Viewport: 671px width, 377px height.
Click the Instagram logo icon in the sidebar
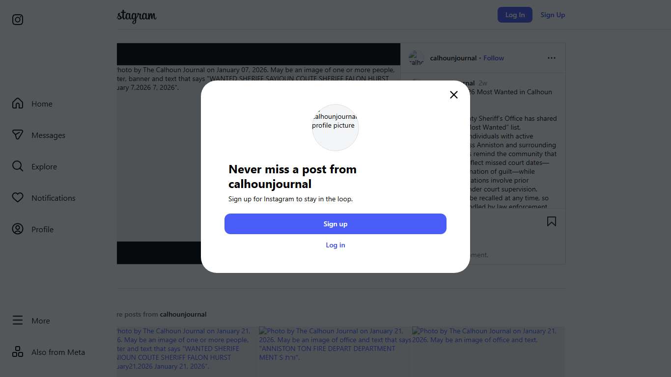click(x=18, y=20)
